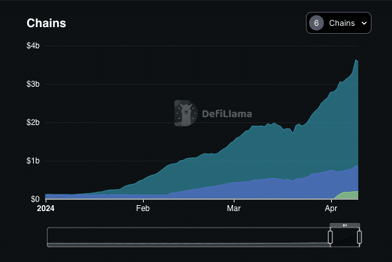Select the left handle of the range slider
This screenshot has width=392, height=262.
pyautogui.click(x=330, y=237)
